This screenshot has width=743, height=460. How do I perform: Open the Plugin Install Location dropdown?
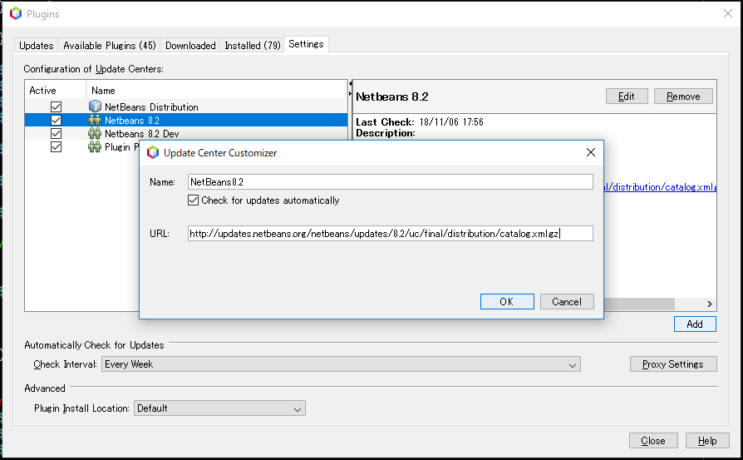[x=220, y=408]
